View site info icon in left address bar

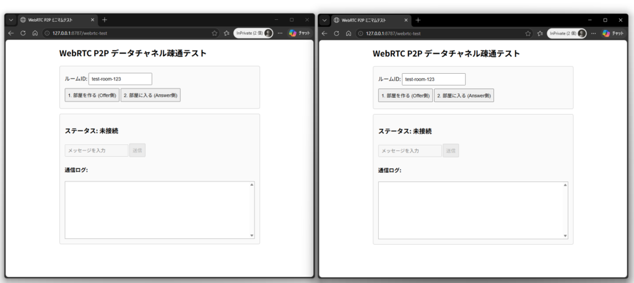tap(47, 33)
